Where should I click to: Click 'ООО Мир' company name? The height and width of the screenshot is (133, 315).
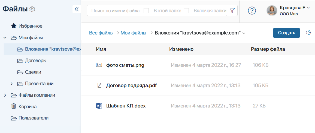point(289,14)
